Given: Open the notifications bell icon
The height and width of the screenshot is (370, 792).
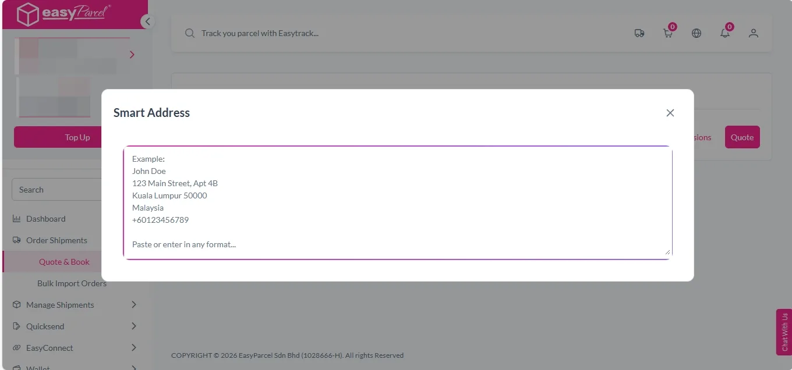Looking at the screenshot, I should click(725, 33).
